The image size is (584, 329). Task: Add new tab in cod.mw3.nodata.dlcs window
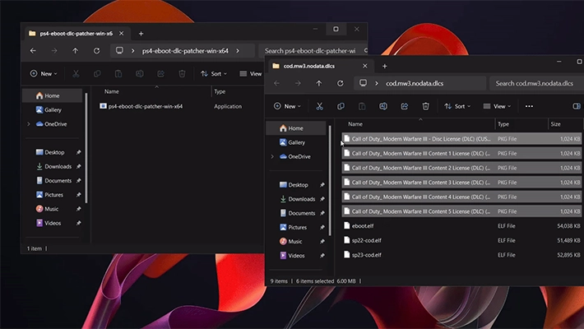pos(384,66)
